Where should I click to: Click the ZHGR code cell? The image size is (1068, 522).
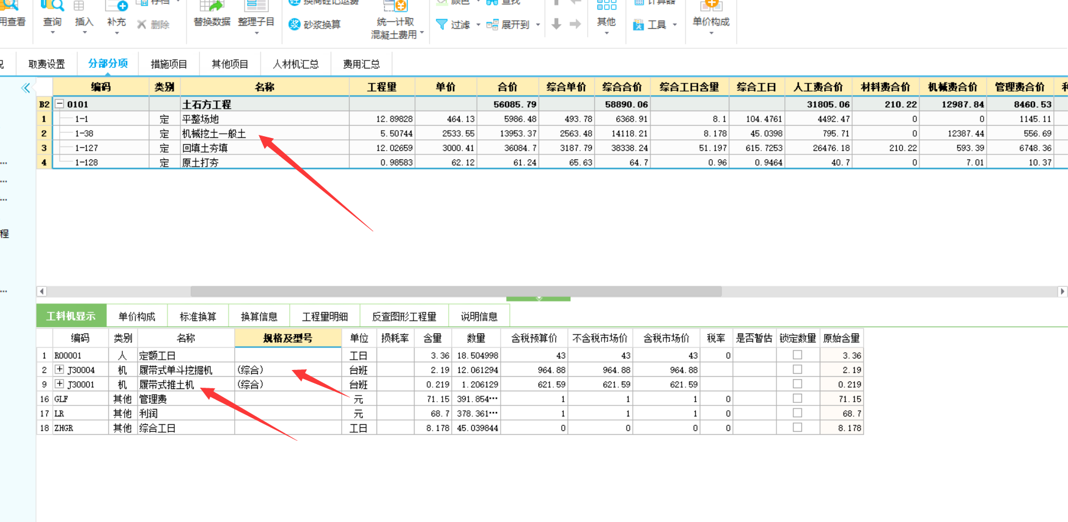point(80,429)
